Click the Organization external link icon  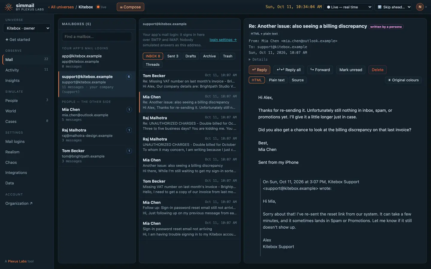click(31, 203)
